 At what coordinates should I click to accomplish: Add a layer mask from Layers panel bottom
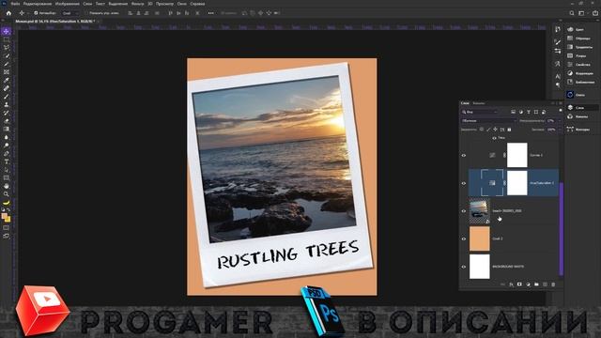coord(519,284)
